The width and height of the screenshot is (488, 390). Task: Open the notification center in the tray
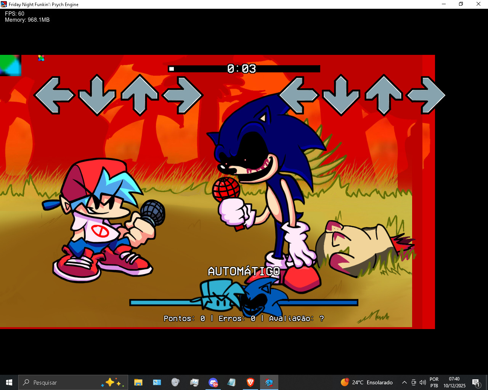click(x=476, y=382)
